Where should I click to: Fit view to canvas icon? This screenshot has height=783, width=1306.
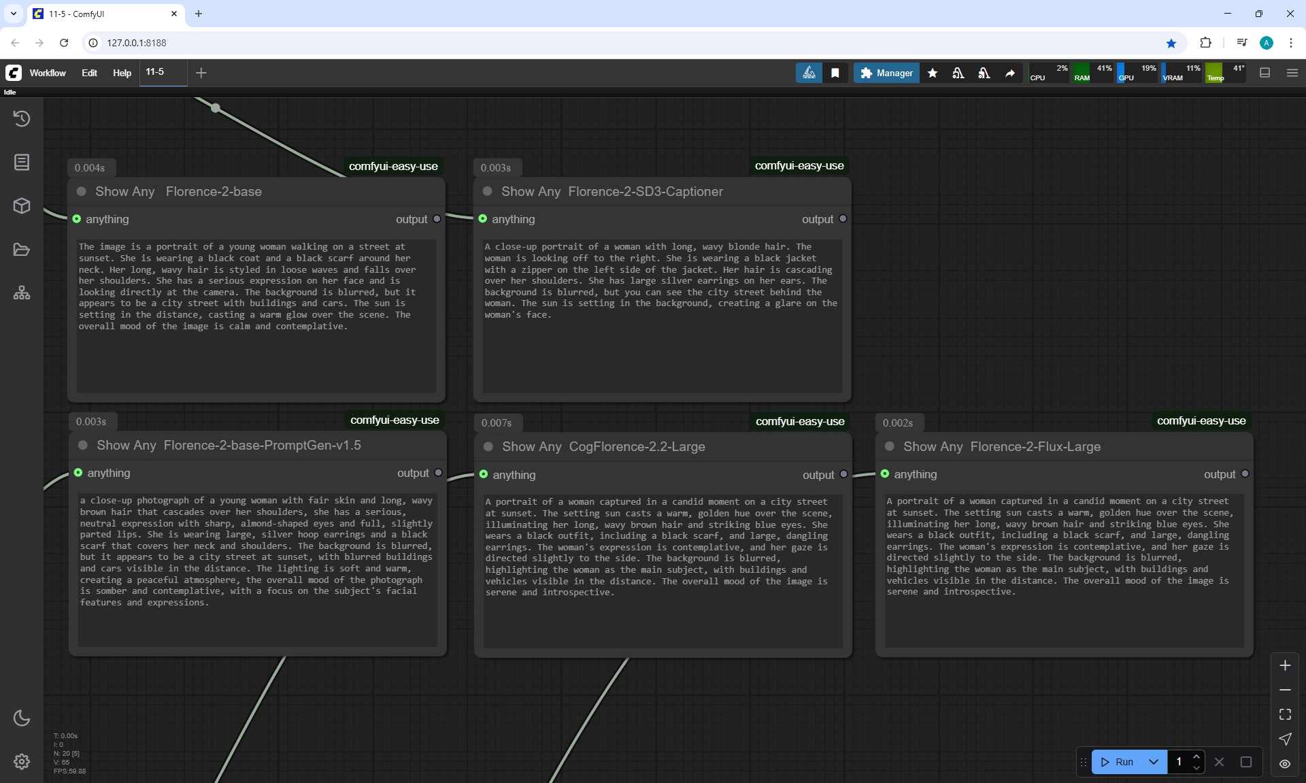coord(1285,714)
